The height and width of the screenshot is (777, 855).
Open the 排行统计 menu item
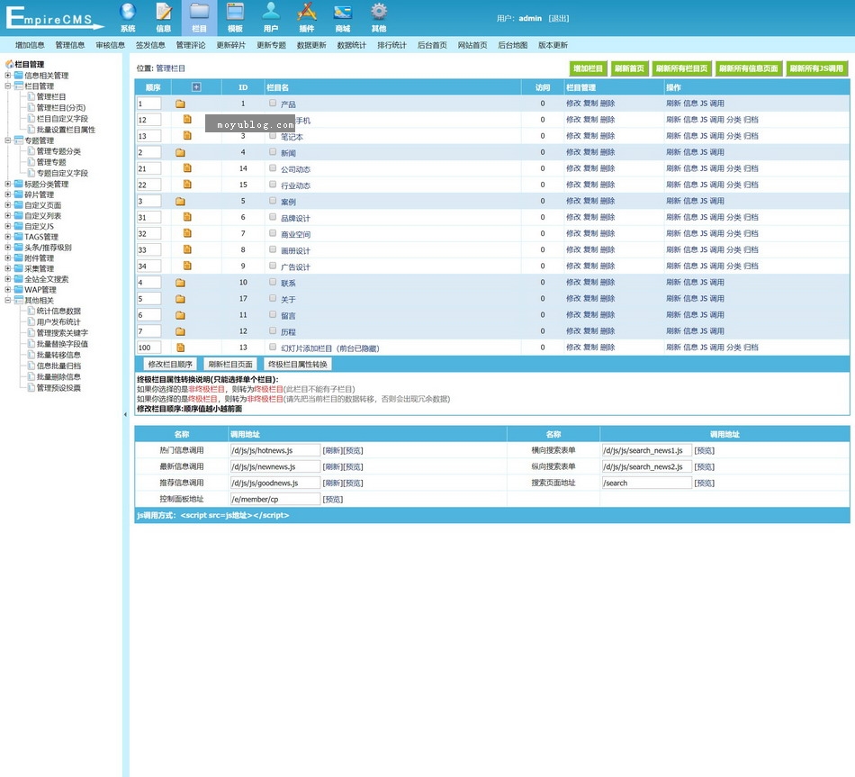(x=392, y=45)
